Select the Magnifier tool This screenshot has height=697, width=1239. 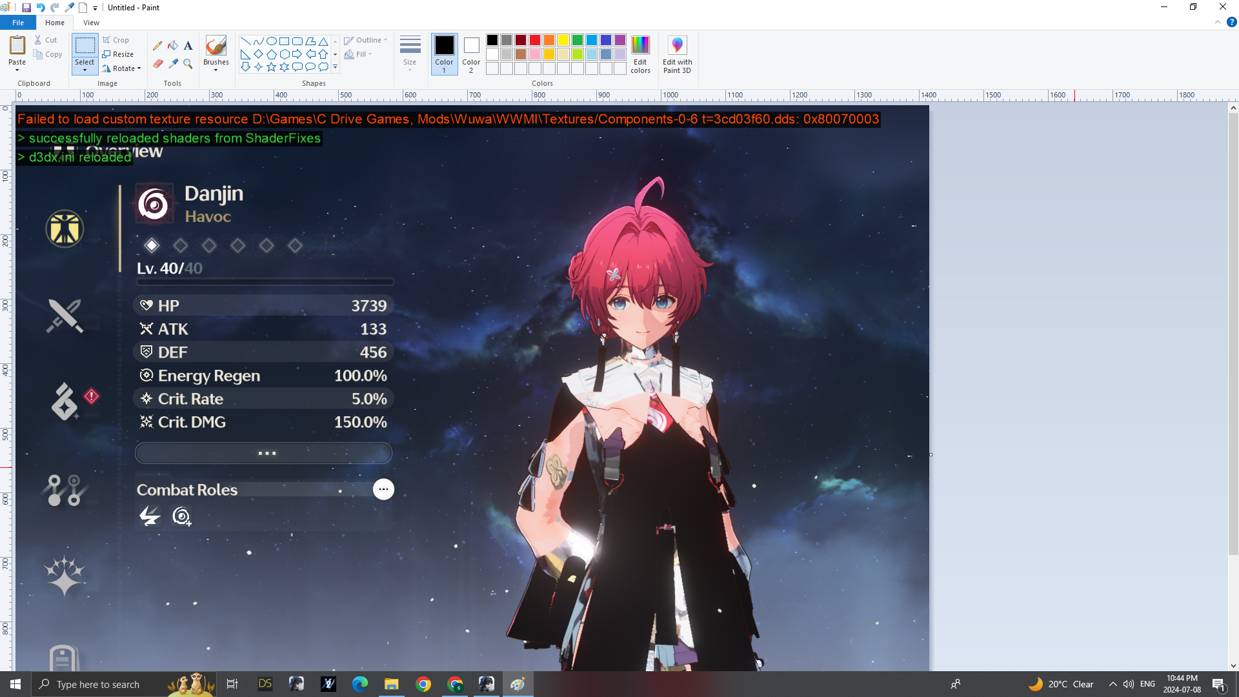(x=188, y=63)
